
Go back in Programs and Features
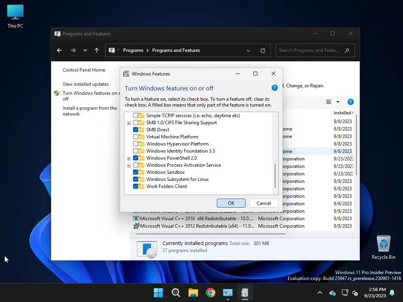click(x=59, y=50)
